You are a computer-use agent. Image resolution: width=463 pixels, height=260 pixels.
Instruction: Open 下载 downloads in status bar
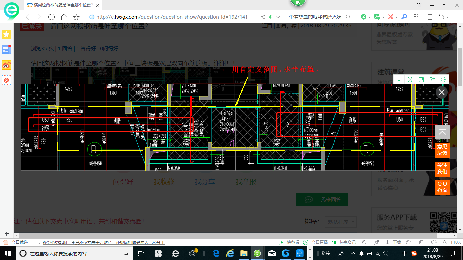click(393, 242)
